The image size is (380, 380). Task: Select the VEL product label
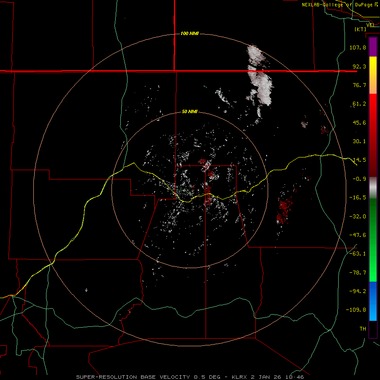click(x=370, y=25)
